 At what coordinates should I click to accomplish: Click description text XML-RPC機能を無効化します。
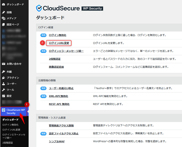[110, 96]
